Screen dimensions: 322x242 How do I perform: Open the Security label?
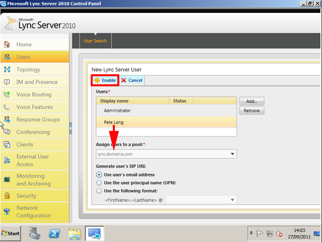click(26, 196)
